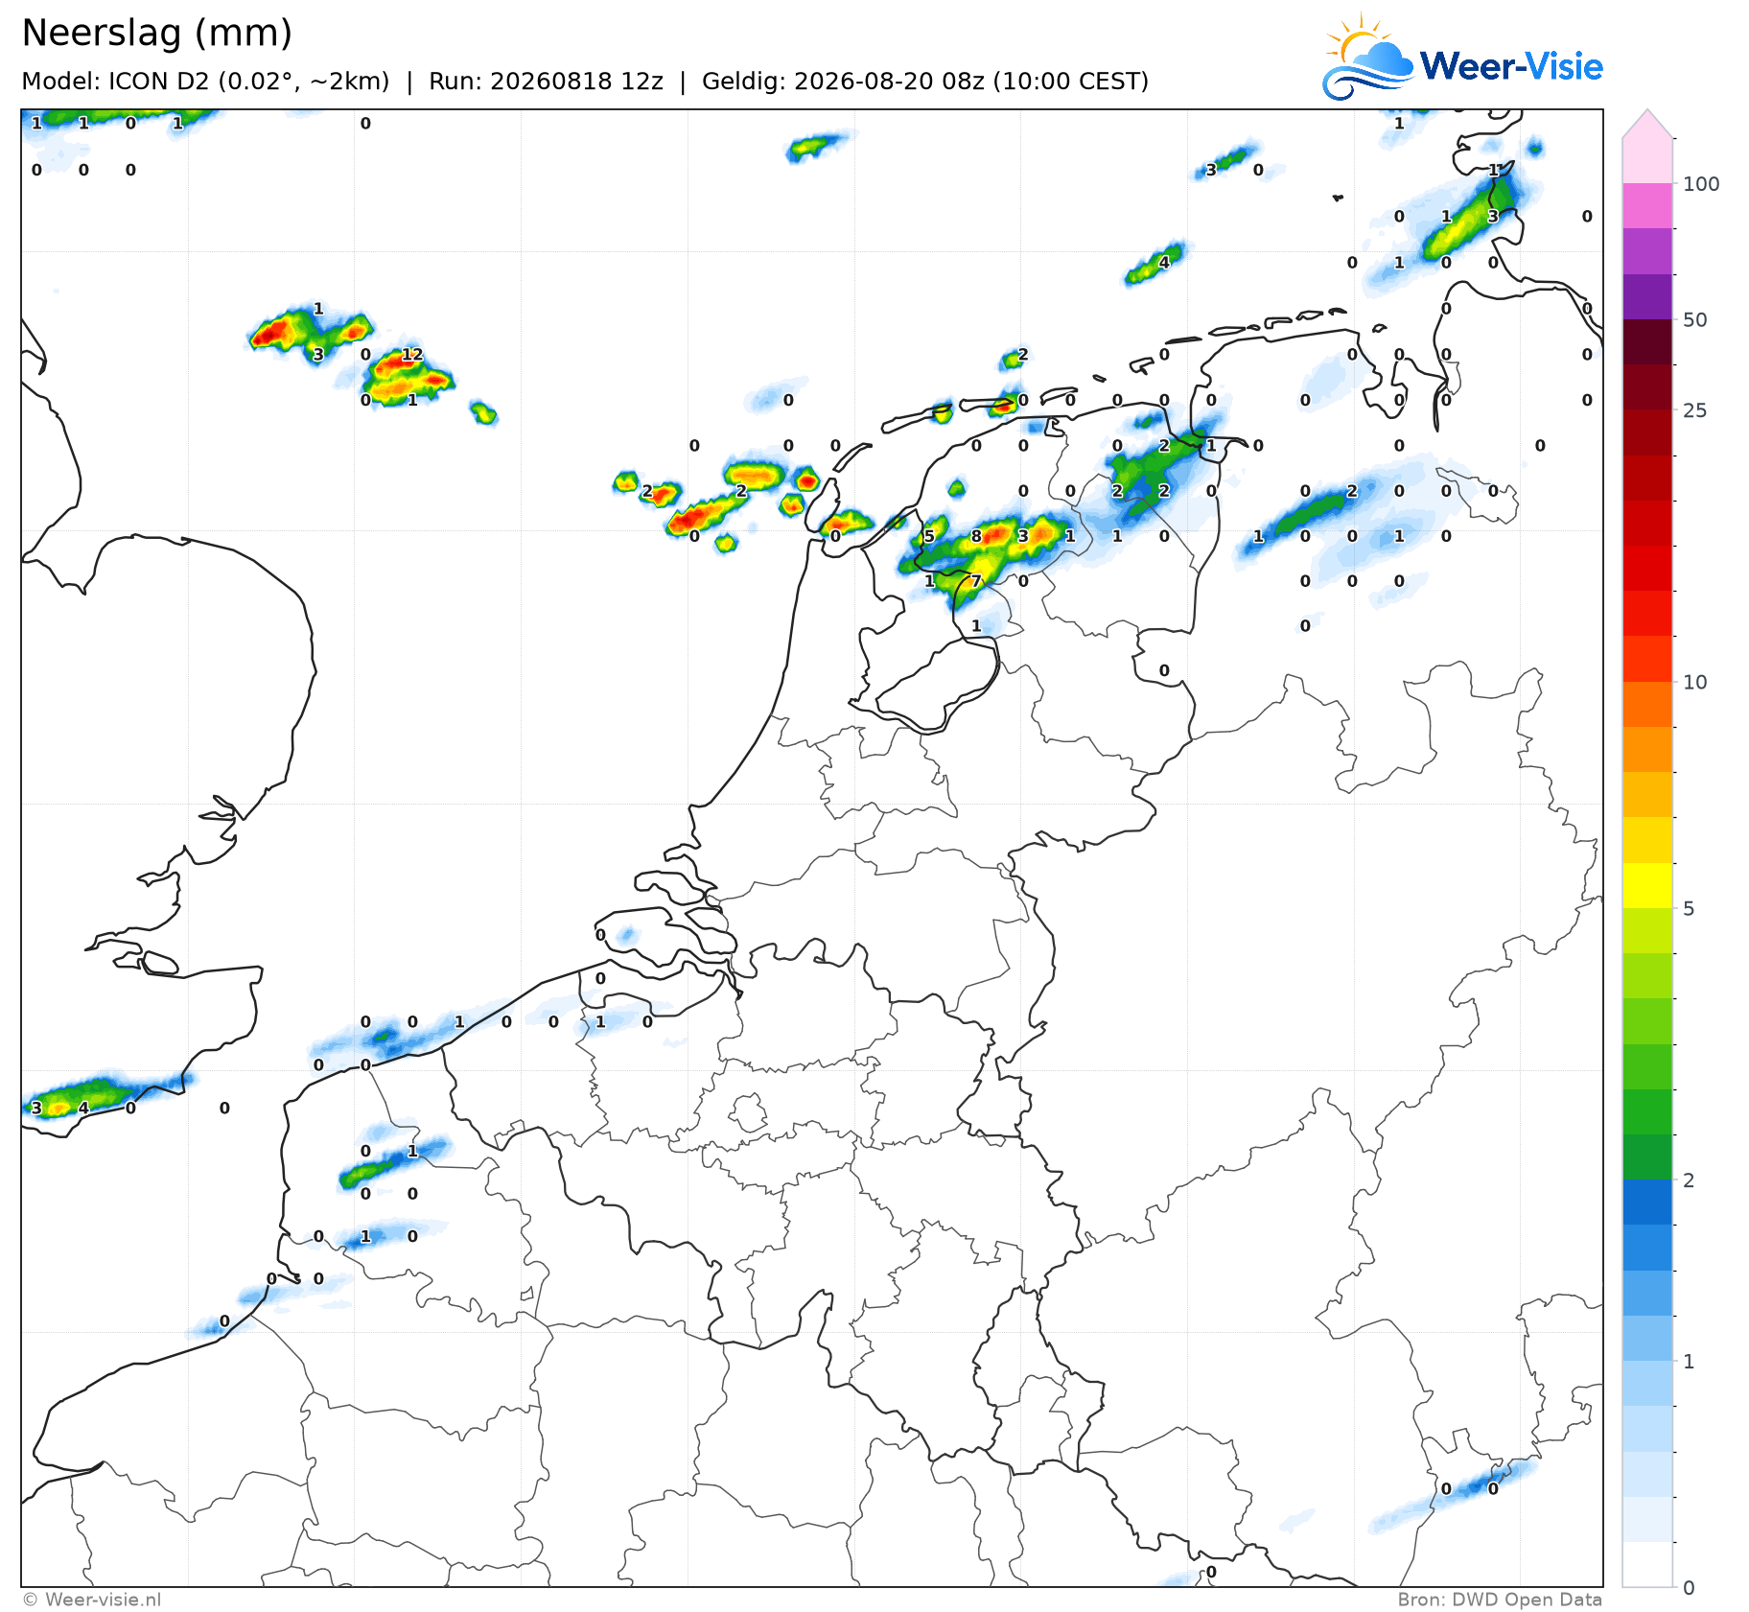Click the 12 mm precipitation value marker
This screenshot has height=1612, width=1749.
412,355
